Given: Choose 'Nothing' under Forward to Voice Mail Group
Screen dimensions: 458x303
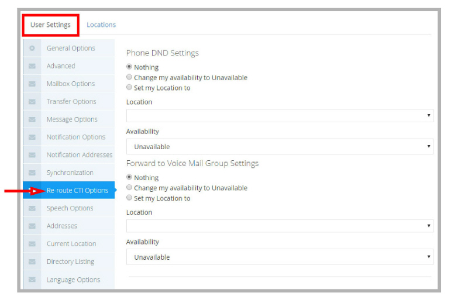Looking at the screenshot, I should coord(129,177).
